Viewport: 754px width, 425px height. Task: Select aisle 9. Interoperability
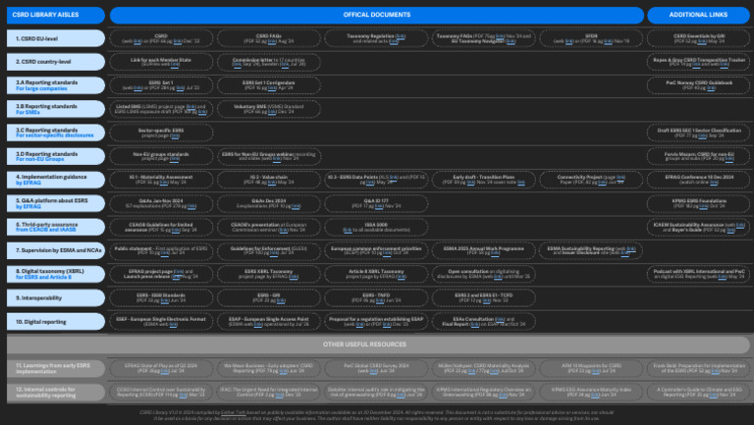pyautogui.click(x=56, y=298)
